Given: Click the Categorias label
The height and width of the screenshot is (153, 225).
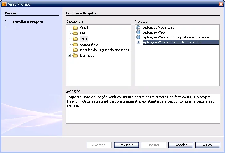Looking at the screenshot, I should 74,22.
